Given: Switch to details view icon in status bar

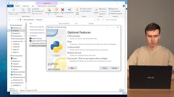Looking at the screenshot, I should click(x=121, y=91).
